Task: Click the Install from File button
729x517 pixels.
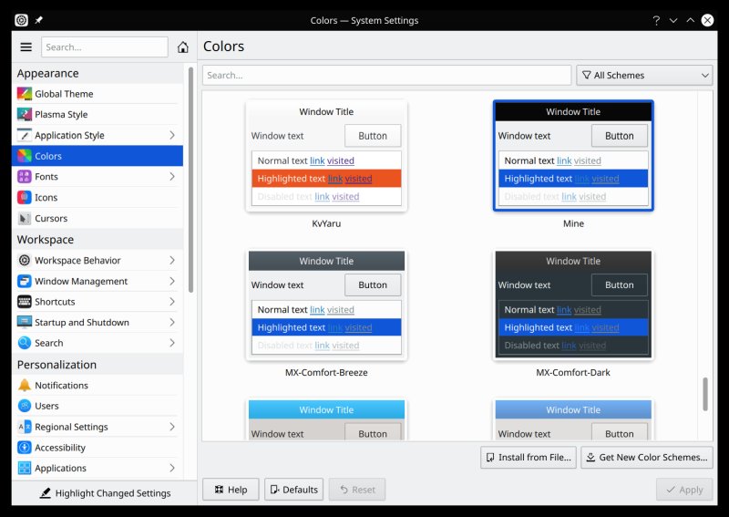Action: (528, 458)
